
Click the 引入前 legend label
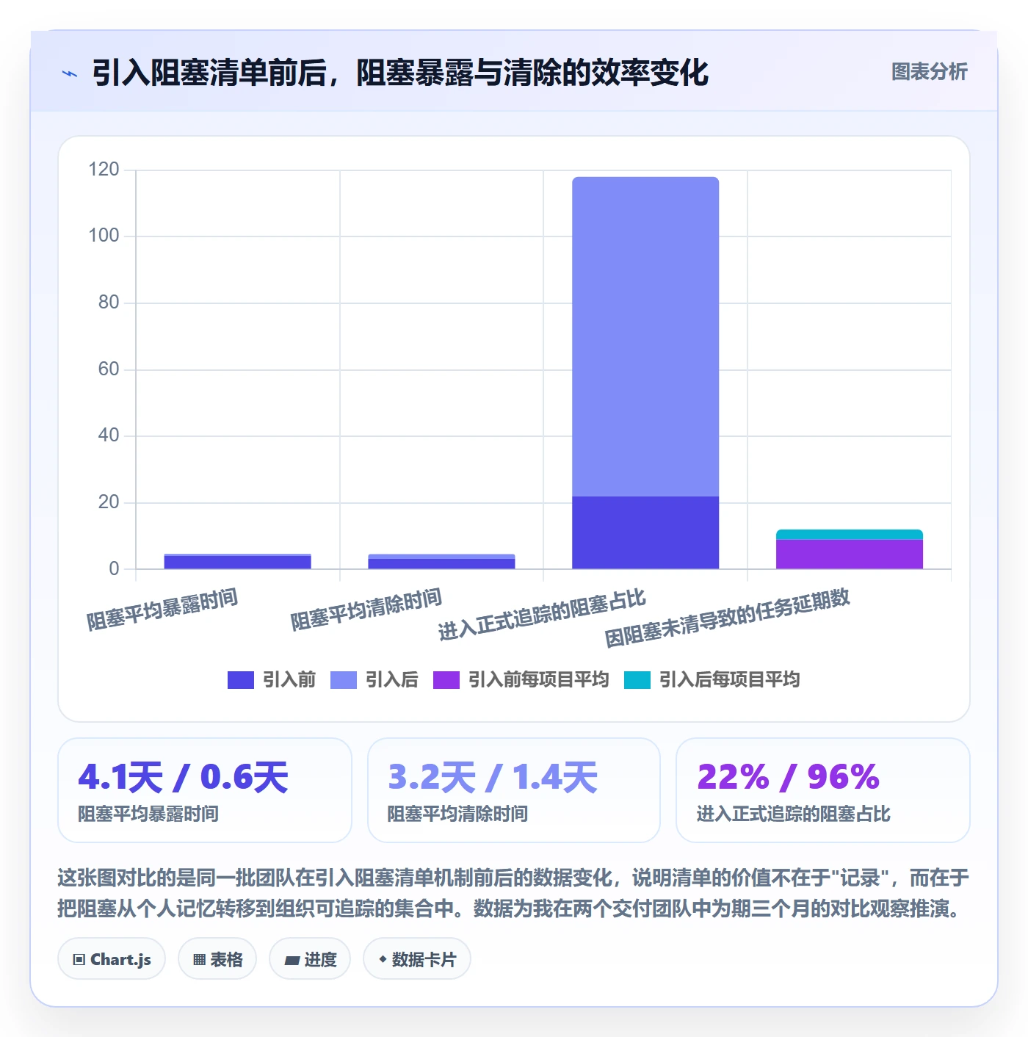click(289, 680)
